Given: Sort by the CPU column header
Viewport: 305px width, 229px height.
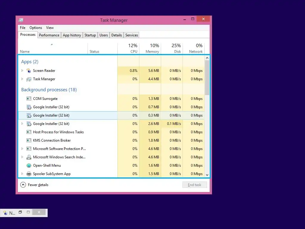Looking at the screenshot, I should 128,49.
